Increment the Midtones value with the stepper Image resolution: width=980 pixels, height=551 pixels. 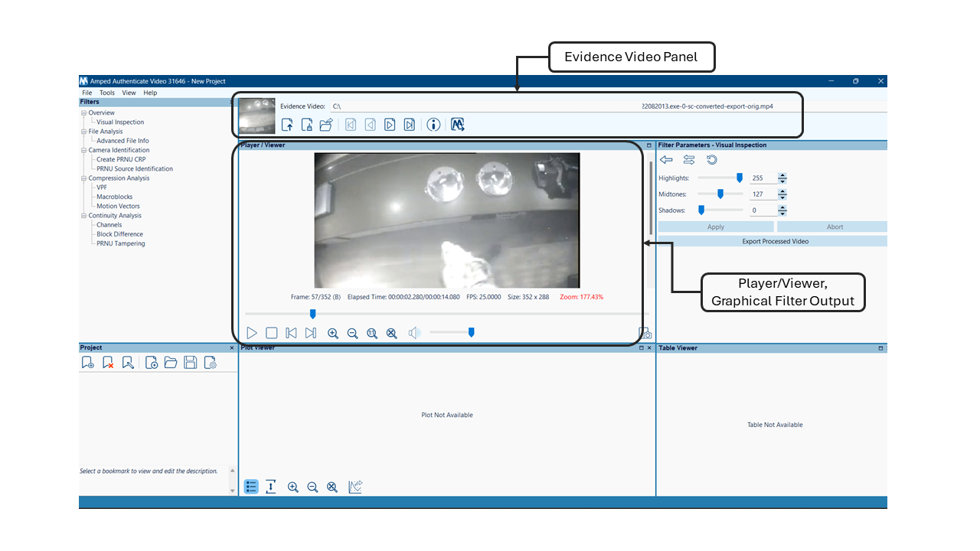(x=782, y=191)
